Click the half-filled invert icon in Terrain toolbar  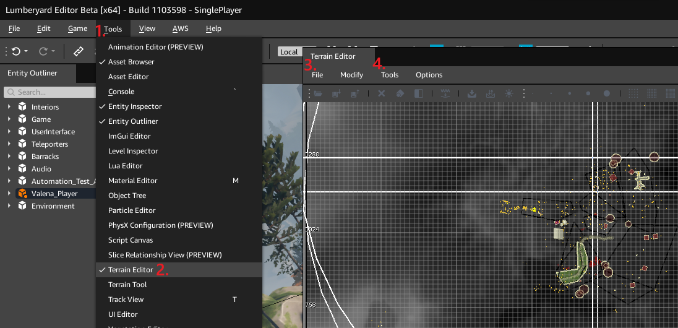(x=419, y=93)
